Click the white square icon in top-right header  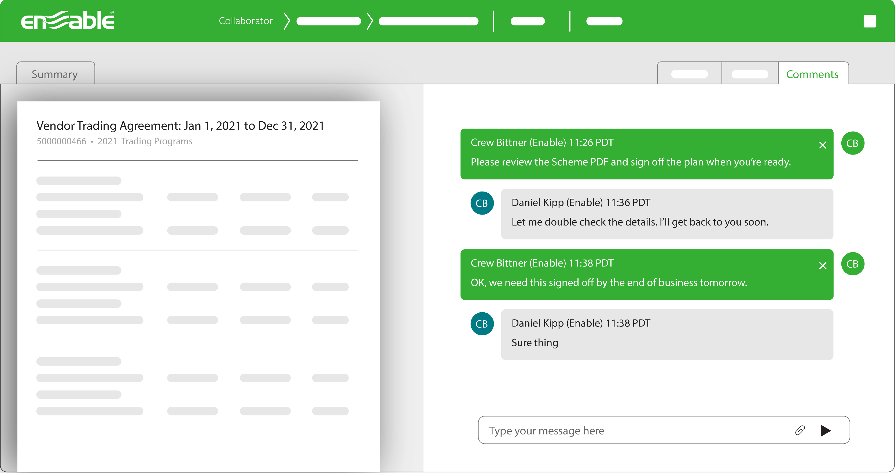coord(870,21)
